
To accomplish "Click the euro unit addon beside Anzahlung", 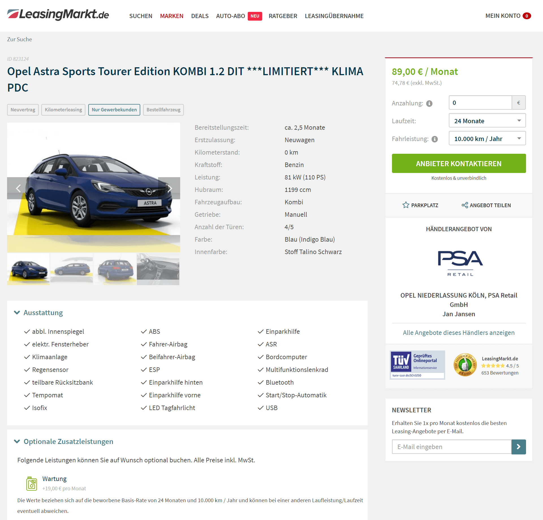I will click(x=519, y=103).
